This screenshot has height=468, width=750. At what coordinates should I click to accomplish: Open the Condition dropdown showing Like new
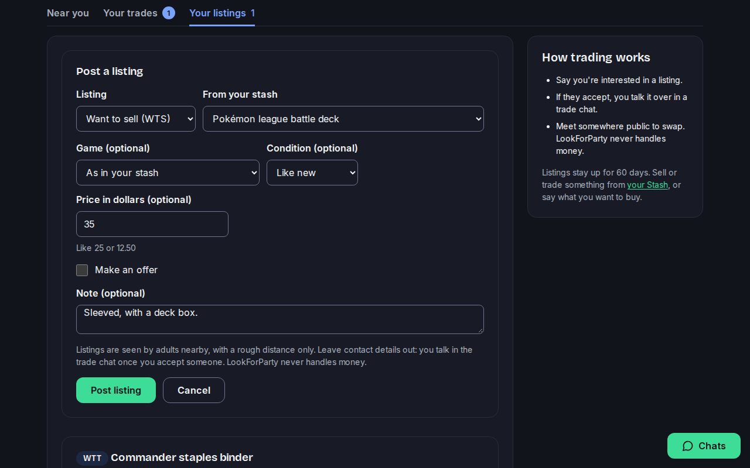[x=312, y=173]
